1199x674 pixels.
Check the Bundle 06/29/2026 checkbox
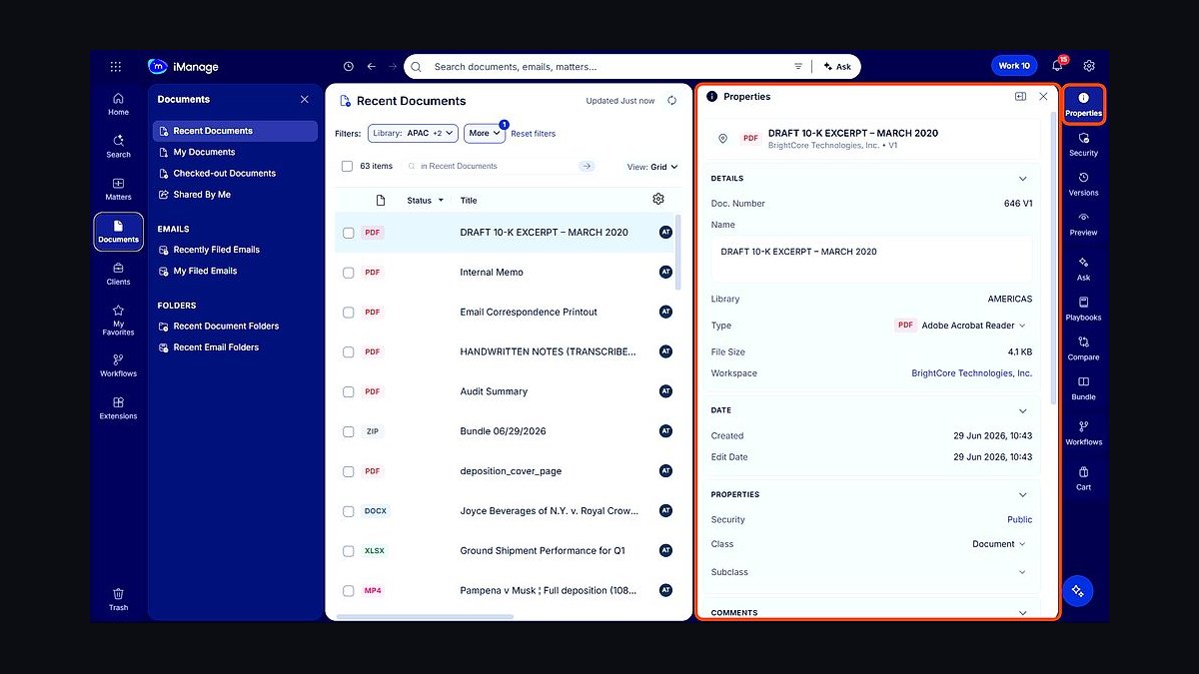[349, 431]
